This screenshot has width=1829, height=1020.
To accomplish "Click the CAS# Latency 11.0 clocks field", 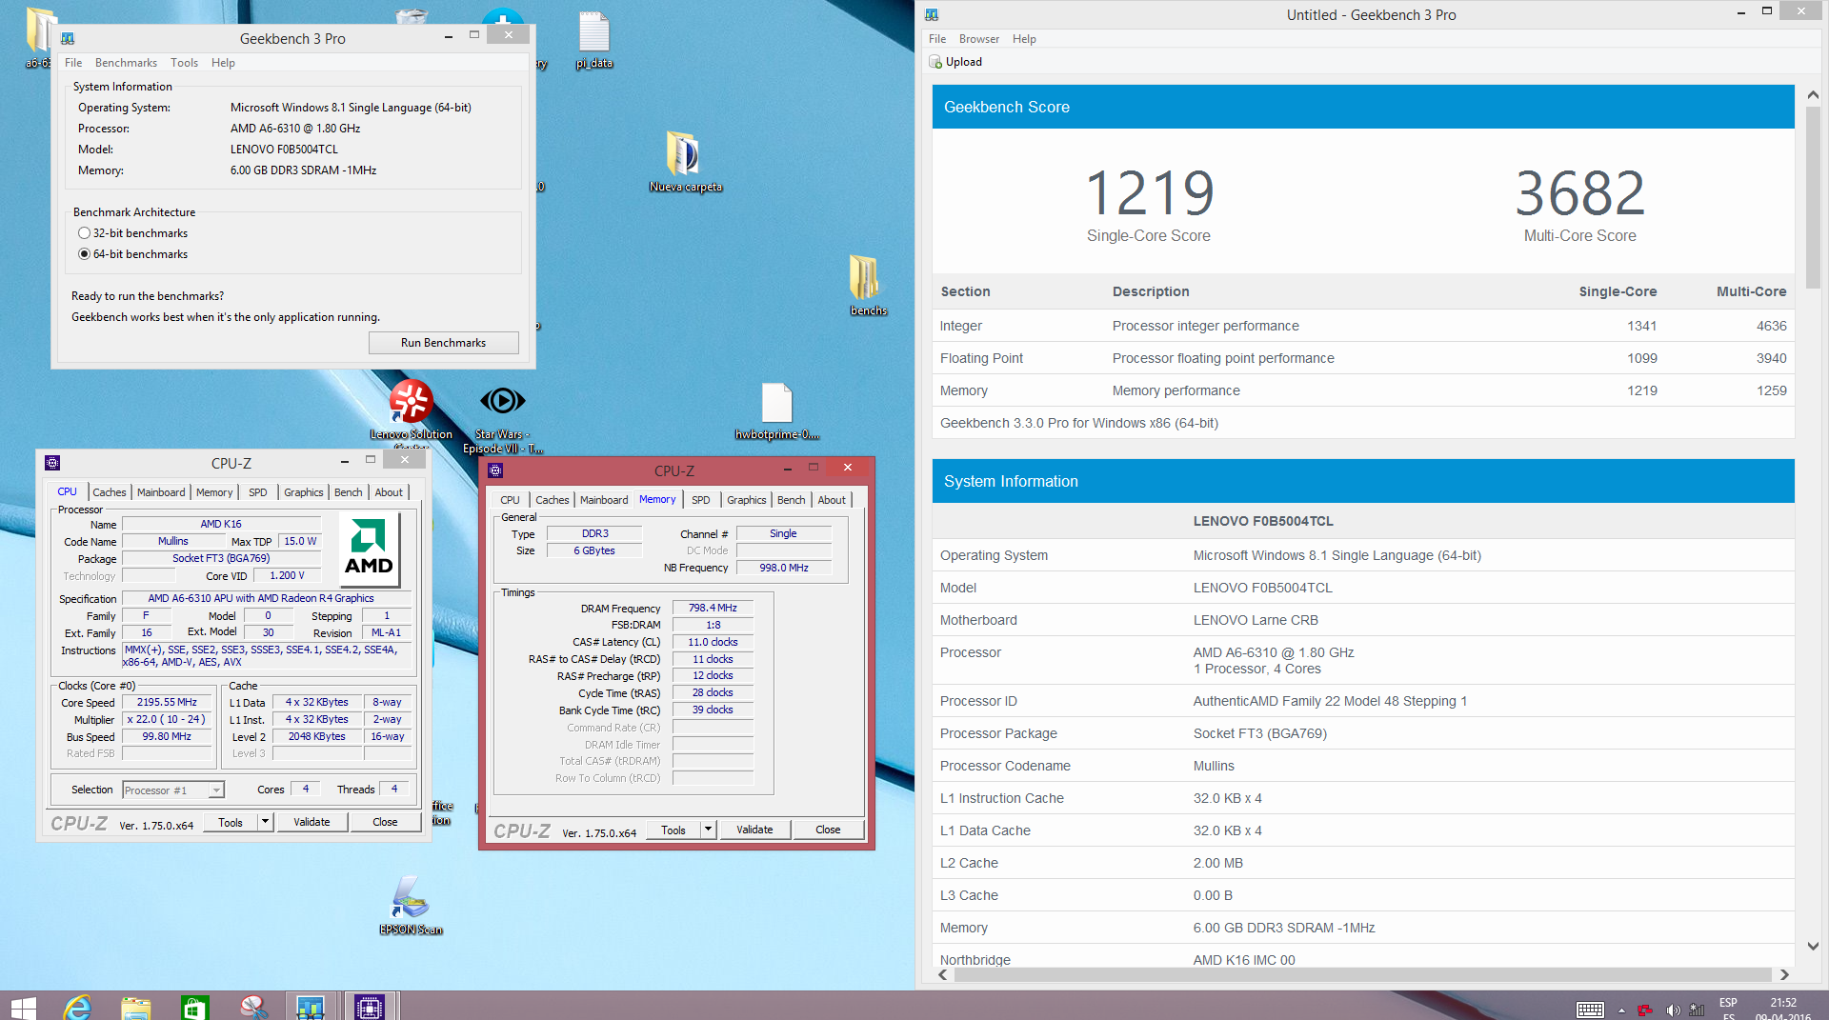I will tap(713, 642).
